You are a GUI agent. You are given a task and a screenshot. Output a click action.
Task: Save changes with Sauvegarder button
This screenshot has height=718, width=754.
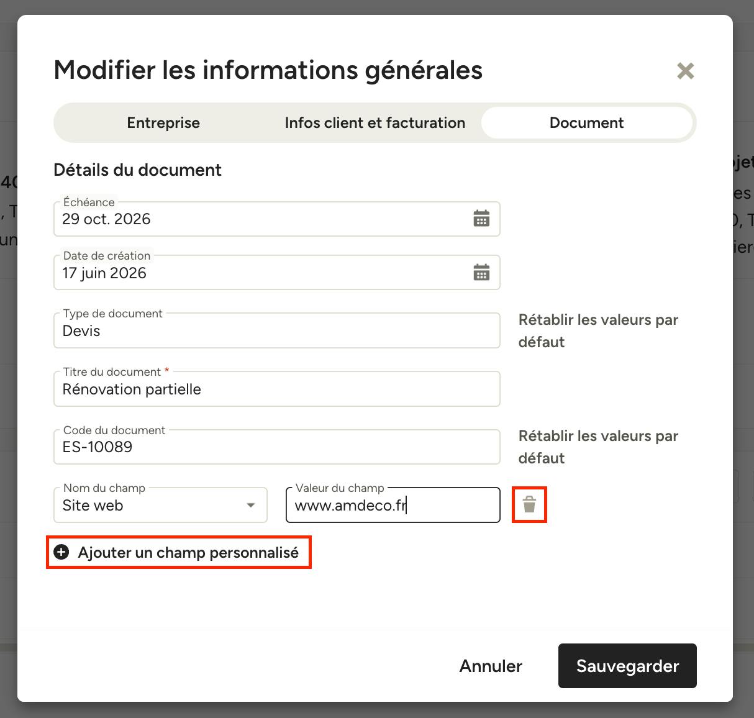(627, 666)
